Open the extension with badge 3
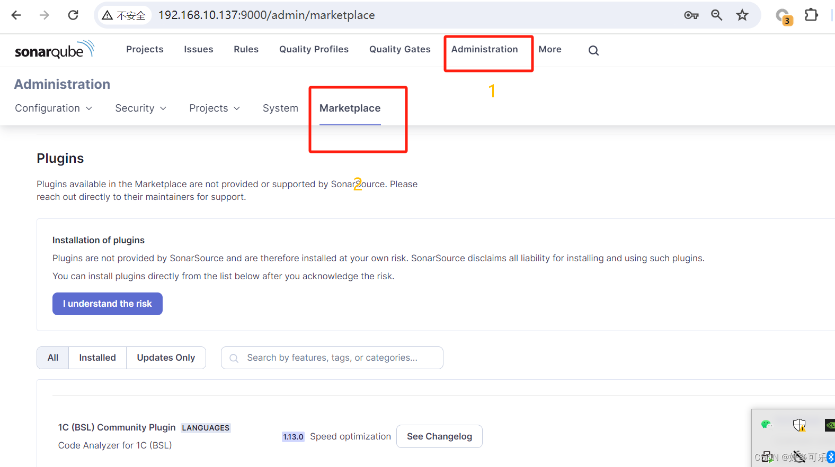The height and width of the screenshot is (467, 835). (784, 16)
